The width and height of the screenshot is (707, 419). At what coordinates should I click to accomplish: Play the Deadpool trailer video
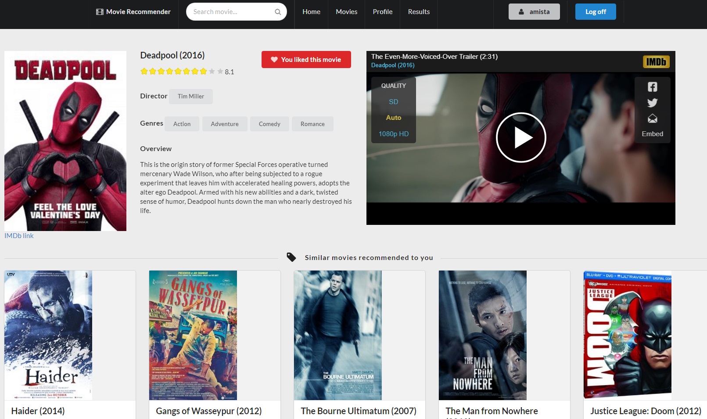(x=521, y=137)
